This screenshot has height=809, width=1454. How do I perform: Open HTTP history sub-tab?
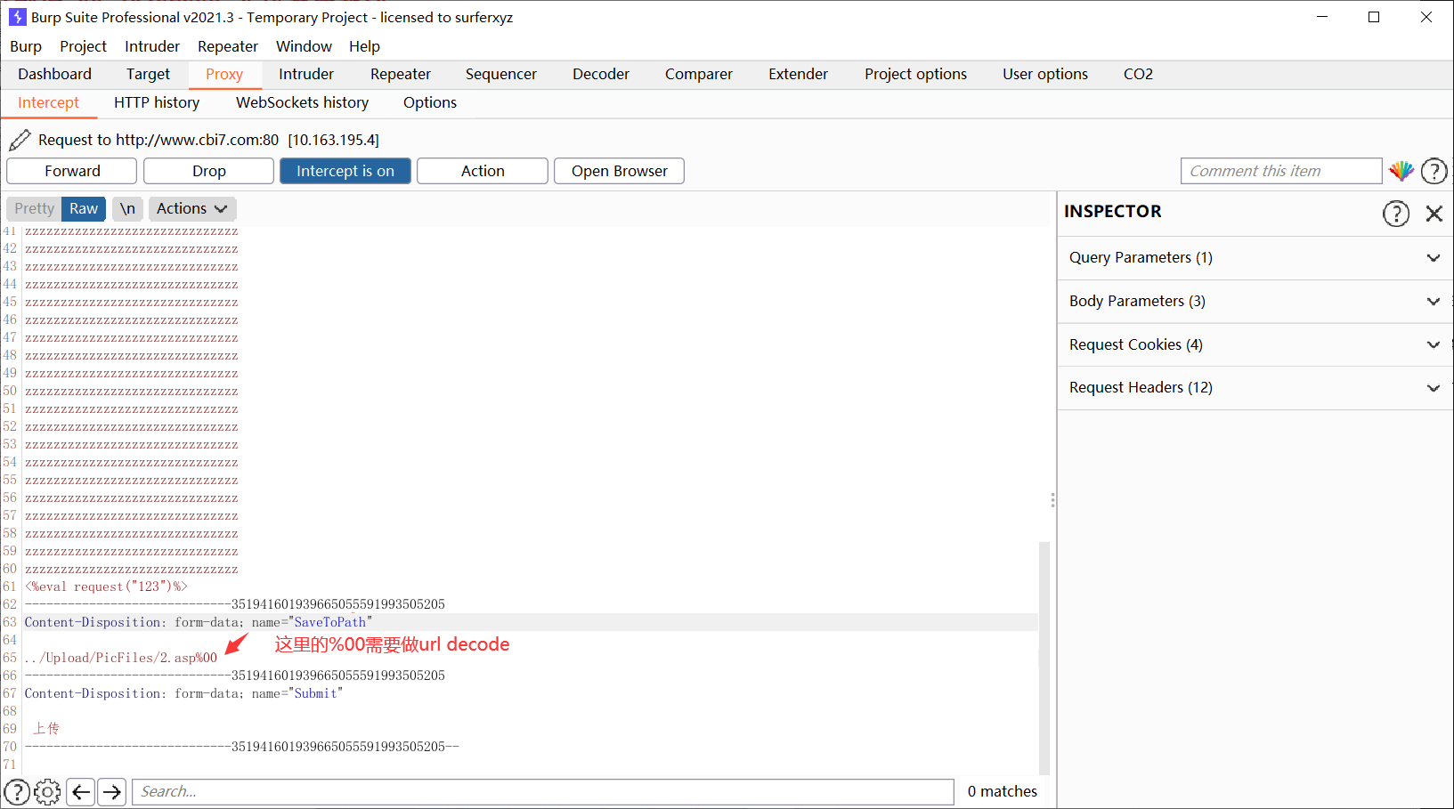click(157, 102)
